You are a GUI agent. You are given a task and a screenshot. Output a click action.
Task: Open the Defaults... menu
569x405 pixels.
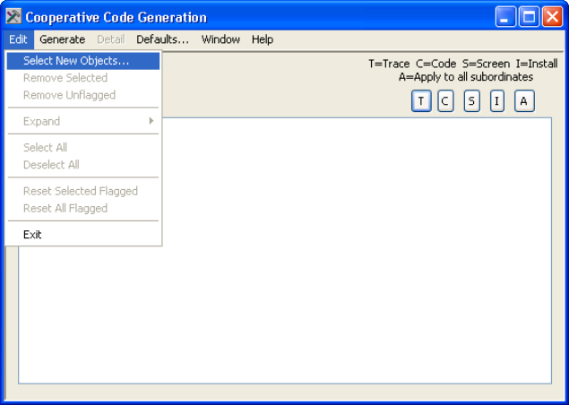[162, 39]
